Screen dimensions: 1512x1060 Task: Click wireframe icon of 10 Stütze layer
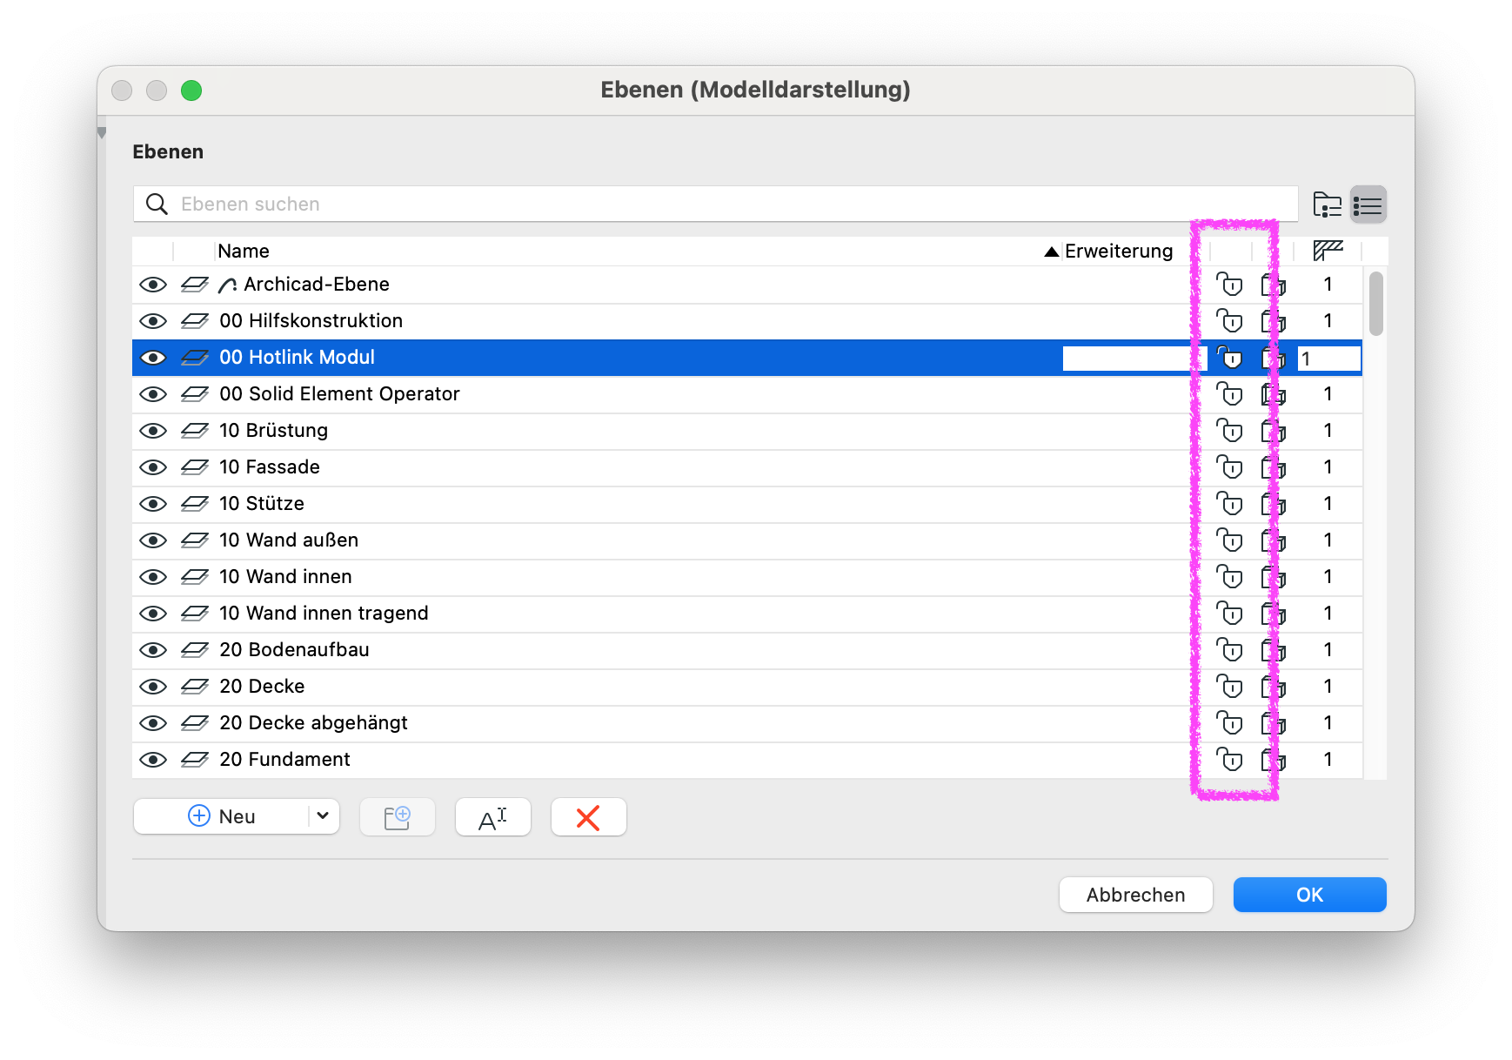pyautogui.click(x=194, y=504)
